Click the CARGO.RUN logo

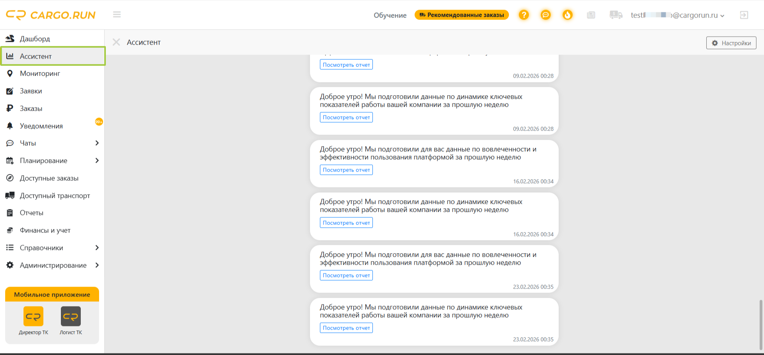51,15
